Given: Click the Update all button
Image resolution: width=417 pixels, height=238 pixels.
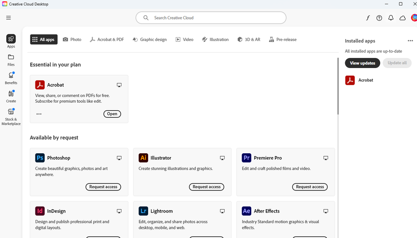Looking at the screenshot, I should [397, 63].
